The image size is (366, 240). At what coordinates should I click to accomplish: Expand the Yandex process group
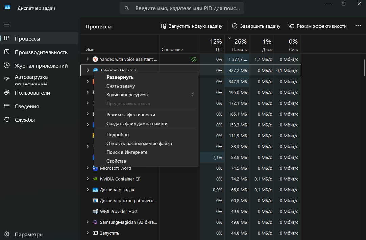[x=88, y=59]
